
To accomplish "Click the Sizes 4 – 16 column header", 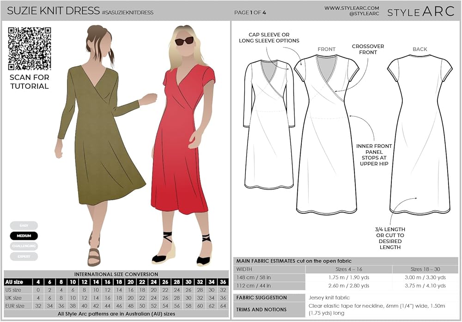I will point(349,269).
